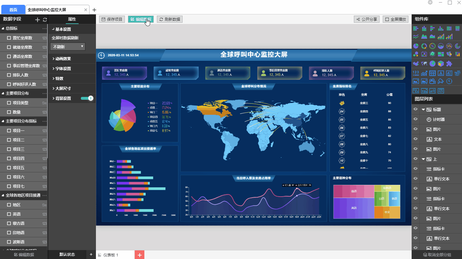The width and height of the screenshot is (462, 259).
Task: Insert the liquid fill 50% component
Action: 441,46
